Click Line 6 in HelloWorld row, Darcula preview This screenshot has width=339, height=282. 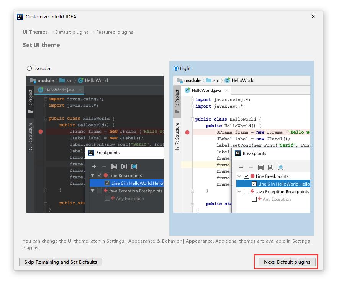[x=126, y=183]
